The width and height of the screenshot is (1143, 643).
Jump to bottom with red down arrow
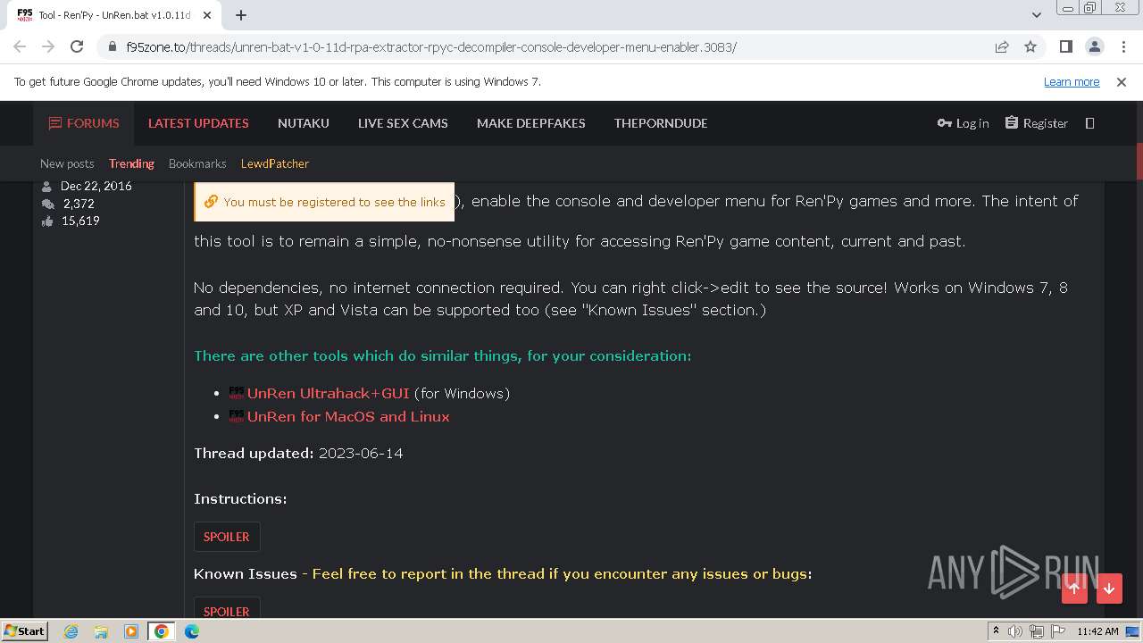click(x=1109, y=588)
